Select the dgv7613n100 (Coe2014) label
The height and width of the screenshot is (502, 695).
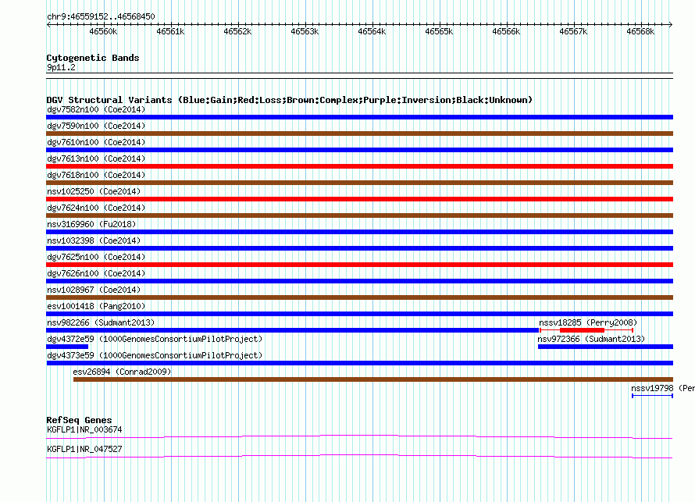pos(96,158)
